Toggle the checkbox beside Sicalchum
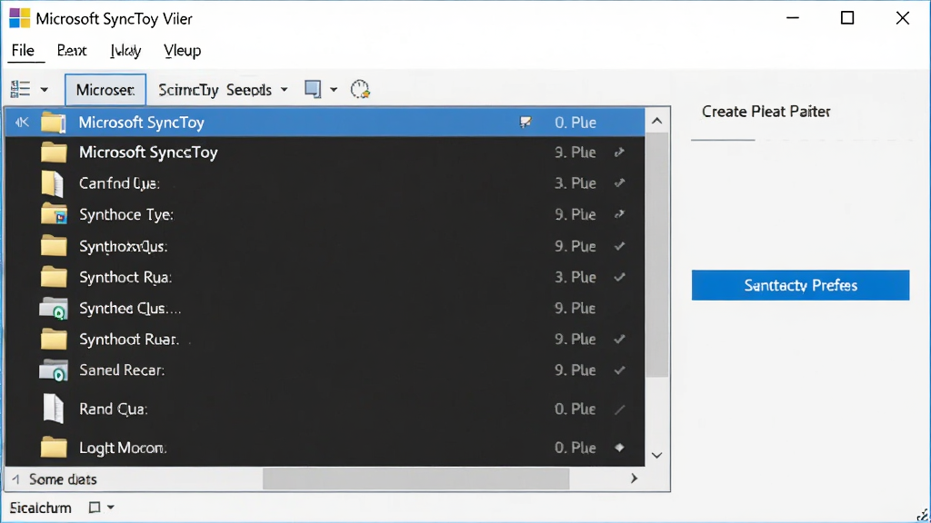The width and height of the screenshot is (931, 523). point(95,508)
